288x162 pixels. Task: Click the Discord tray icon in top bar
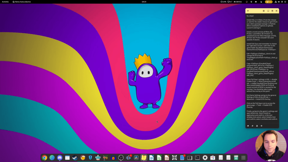[256, 2]
